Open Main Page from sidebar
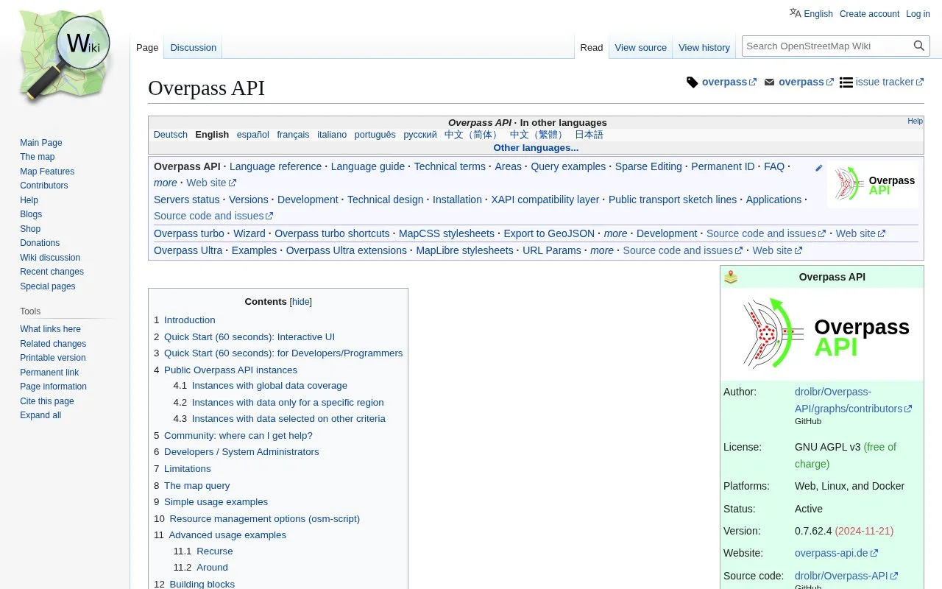 pyautogui.click(x=41, y=143)
